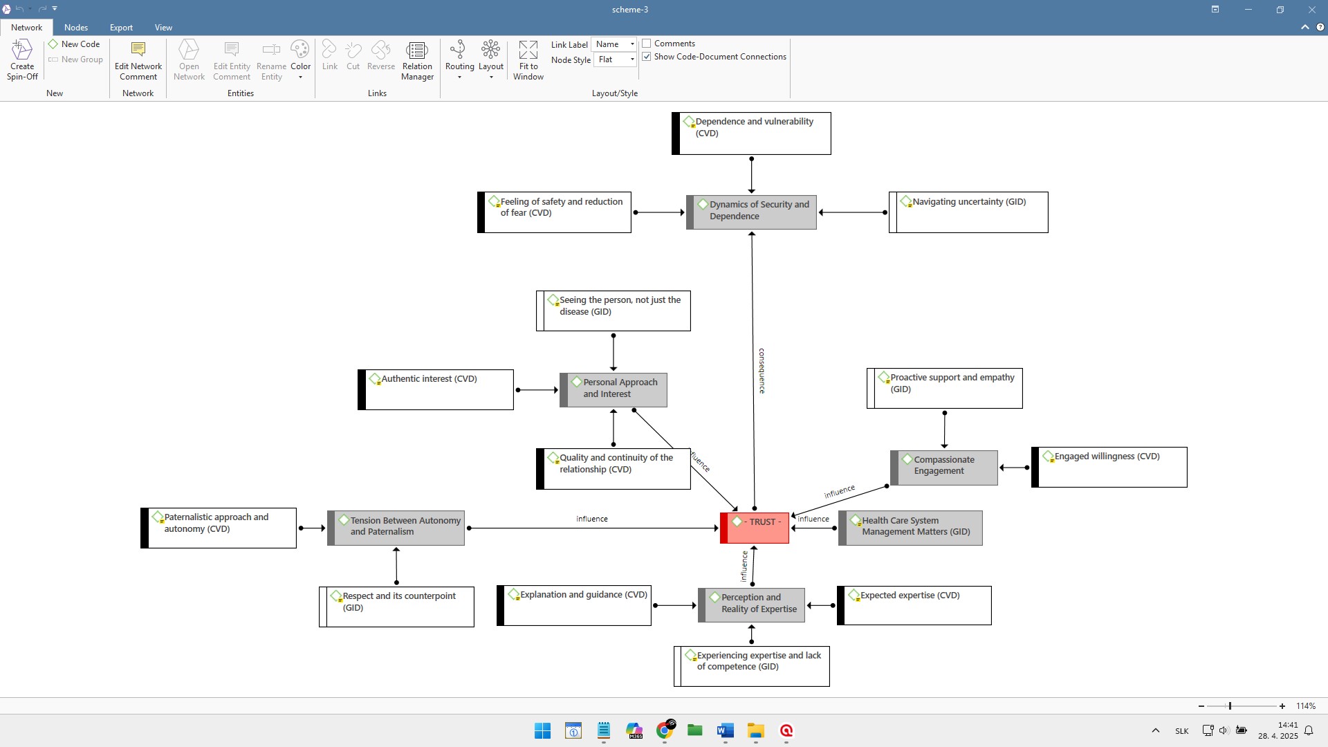The width and height of the screenshot is (1328, 747).
Task: Add a New Code
Action: coord(74,44)
